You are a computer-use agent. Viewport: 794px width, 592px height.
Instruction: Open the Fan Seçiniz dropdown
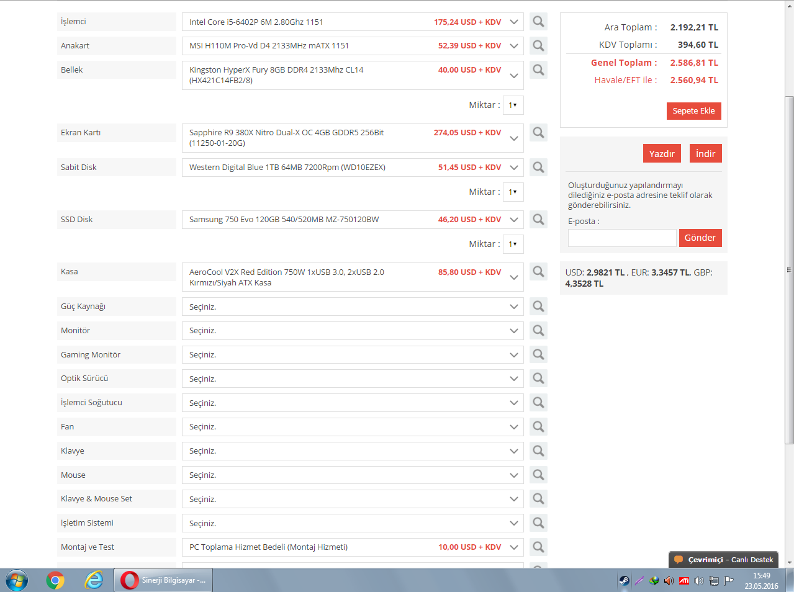coord(353,427)
